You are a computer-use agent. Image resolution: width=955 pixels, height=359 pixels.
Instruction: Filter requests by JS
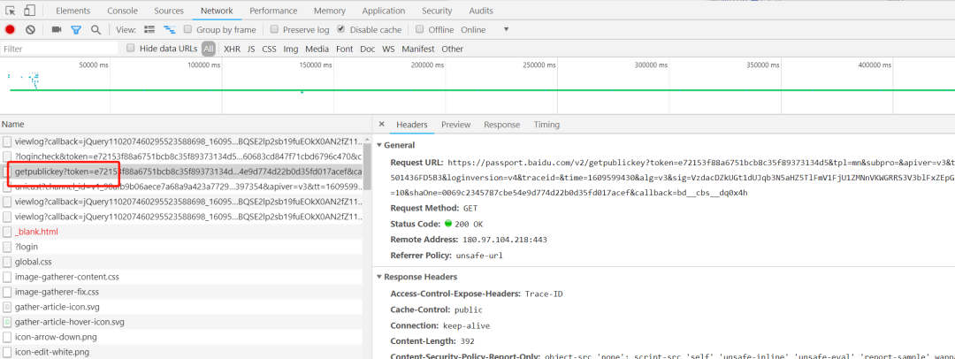click(x=251, y=49)
